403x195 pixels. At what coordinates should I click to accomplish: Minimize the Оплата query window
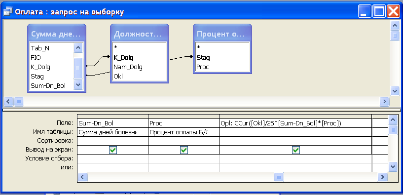(x=365, y=12)
